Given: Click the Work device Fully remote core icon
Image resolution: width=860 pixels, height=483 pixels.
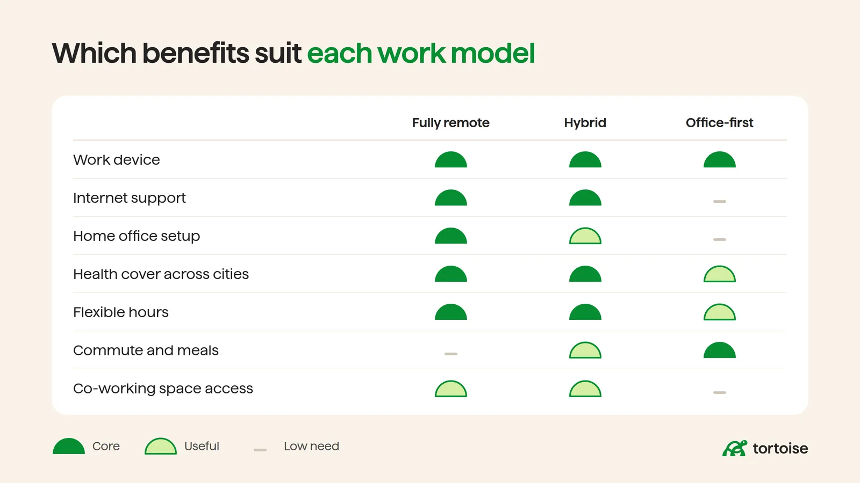Looking at the screenshot, I should click(x=451, y=159).
